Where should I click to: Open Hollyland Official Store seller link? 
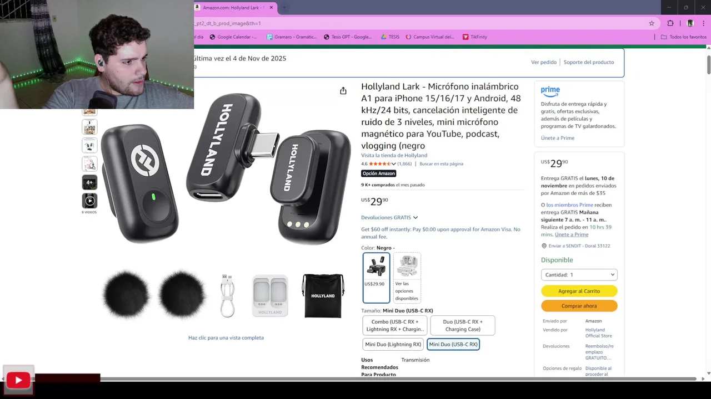(x=599, y=332)
